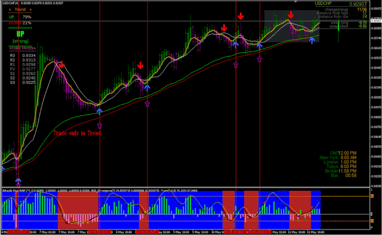Click the chart shift triangle marker on top edge
The height and width of the screenshot is (235, 382).
pyautogui.click(x=296, y=2)
